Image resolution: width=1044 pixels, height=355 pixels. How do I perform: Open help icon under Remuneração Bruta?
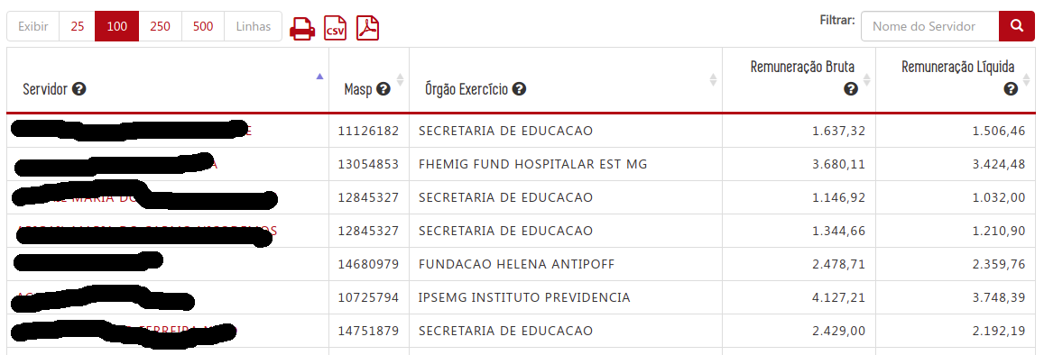(850, 88)
